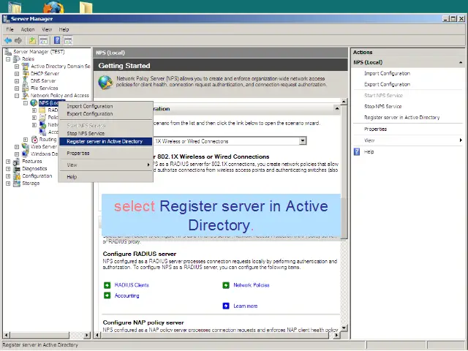
Task: Click the File Services role icon
Action: [x=26, y=88]
